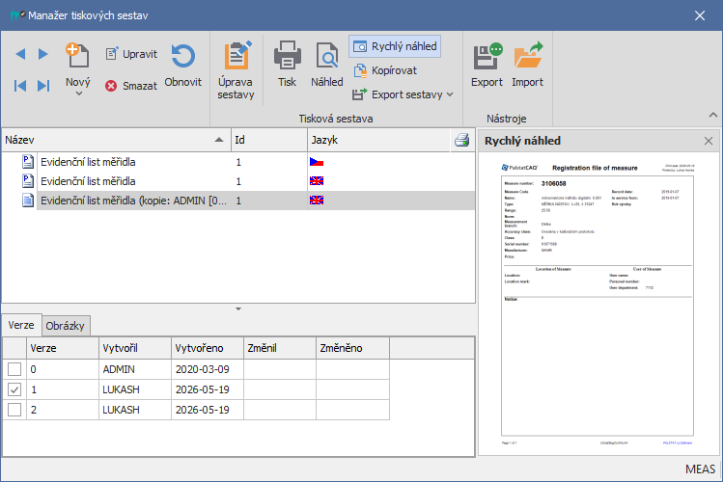Click Změněno column header
723x482 pixels.
(352, 348)
